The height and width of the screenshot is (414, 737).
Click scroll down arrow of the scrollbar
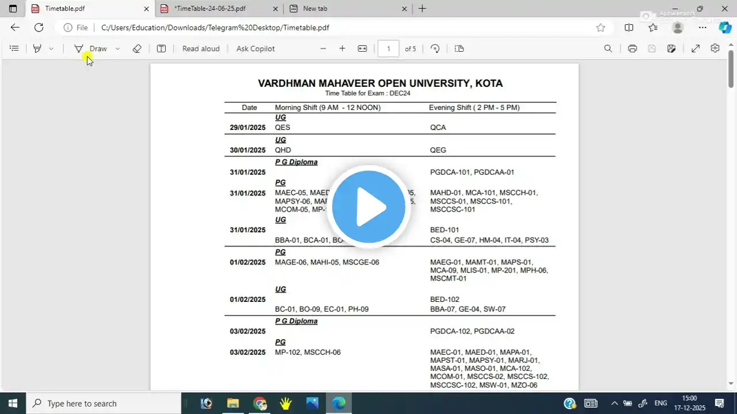731,384
